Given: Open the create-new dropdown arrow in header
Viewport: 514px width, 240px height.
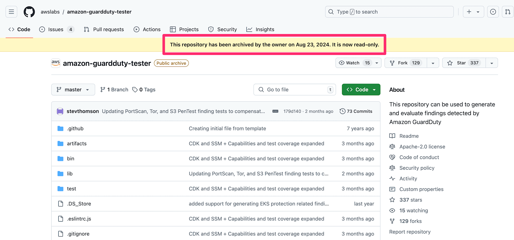Looking at the screenshot, I should pyautogui.click(x=478, y=12).
